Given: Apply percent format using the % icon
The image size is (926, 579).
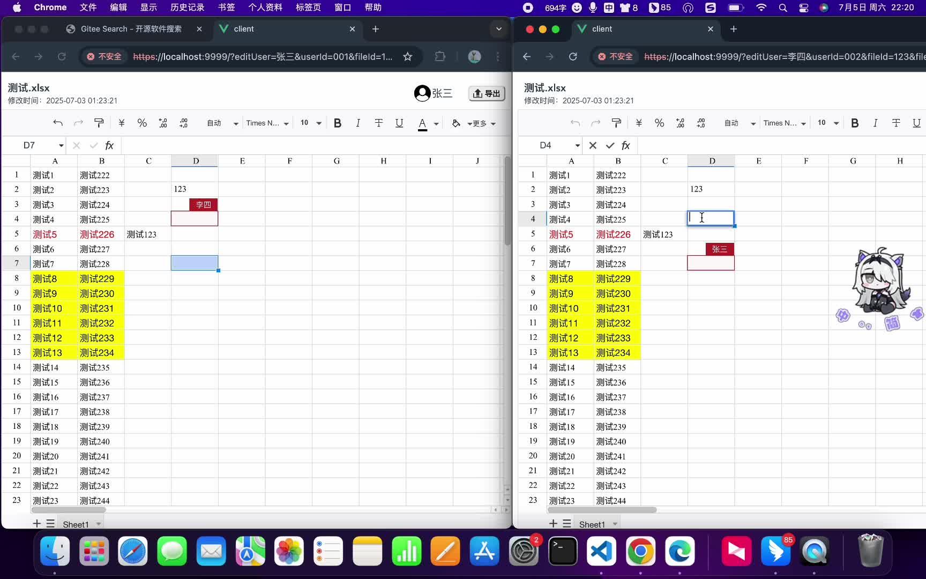Looking at the screenshot, I should click(x=141, y=123).
